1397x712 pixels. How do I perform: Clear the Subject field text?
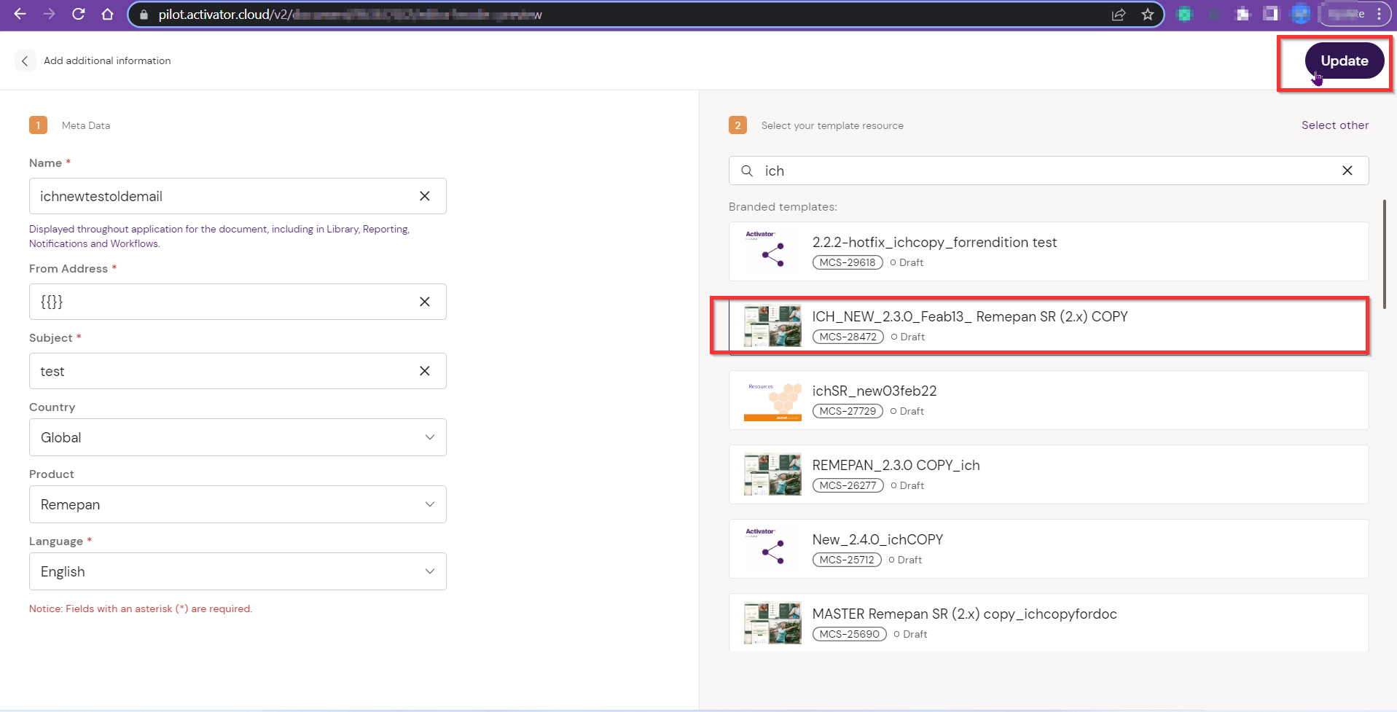tap(425, 371)
